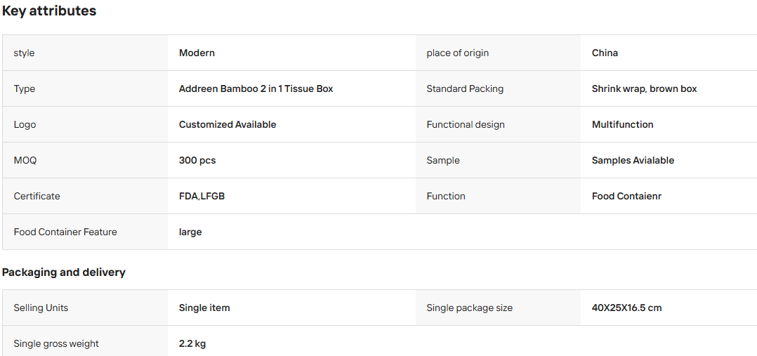Select the Single gross weight label
This screenshot has width=757, height=356.
pos(56,344)
